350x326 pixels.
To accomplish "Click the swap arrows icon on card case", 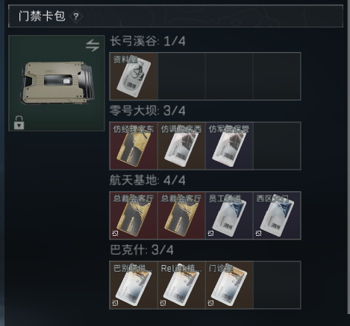I will click(93, 45).
